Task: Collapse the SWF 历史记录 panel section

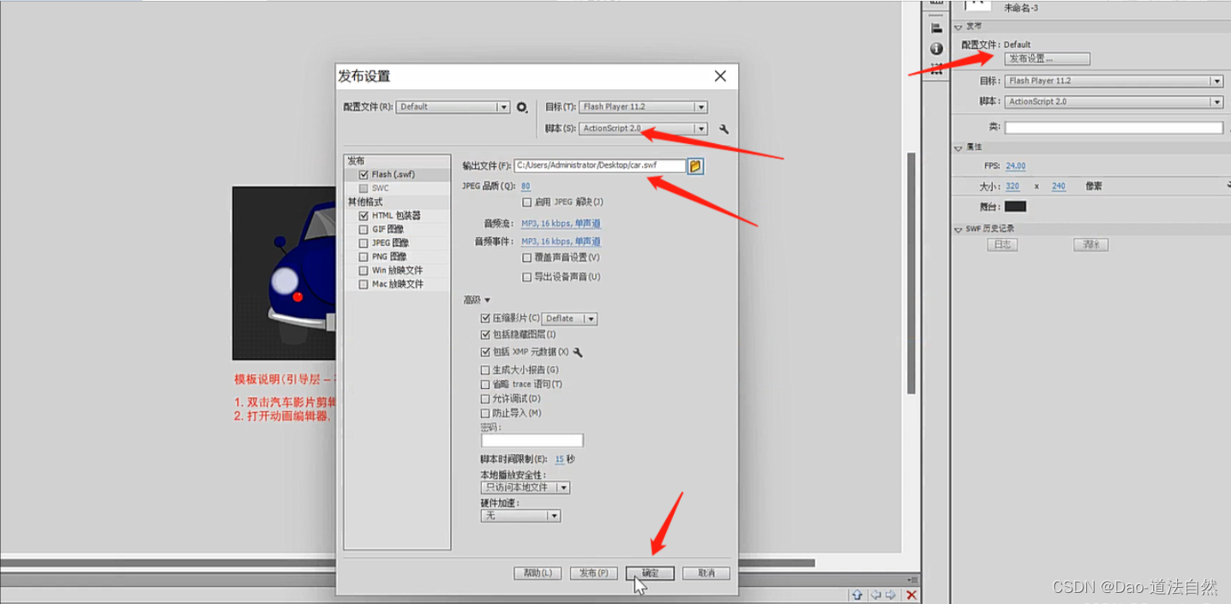Action: click(958, 228)
